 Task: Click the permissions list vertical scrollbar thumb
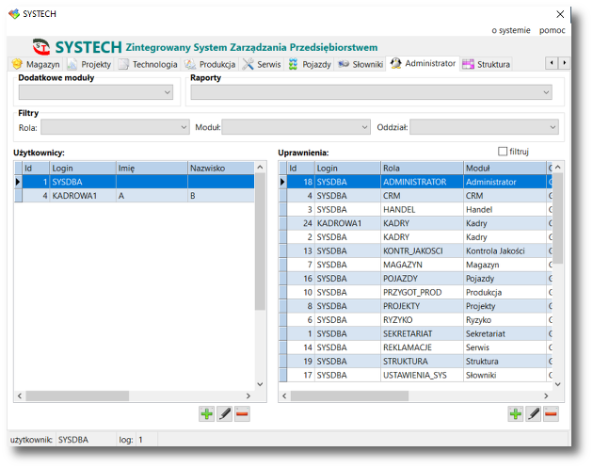[x=558, y=218]
